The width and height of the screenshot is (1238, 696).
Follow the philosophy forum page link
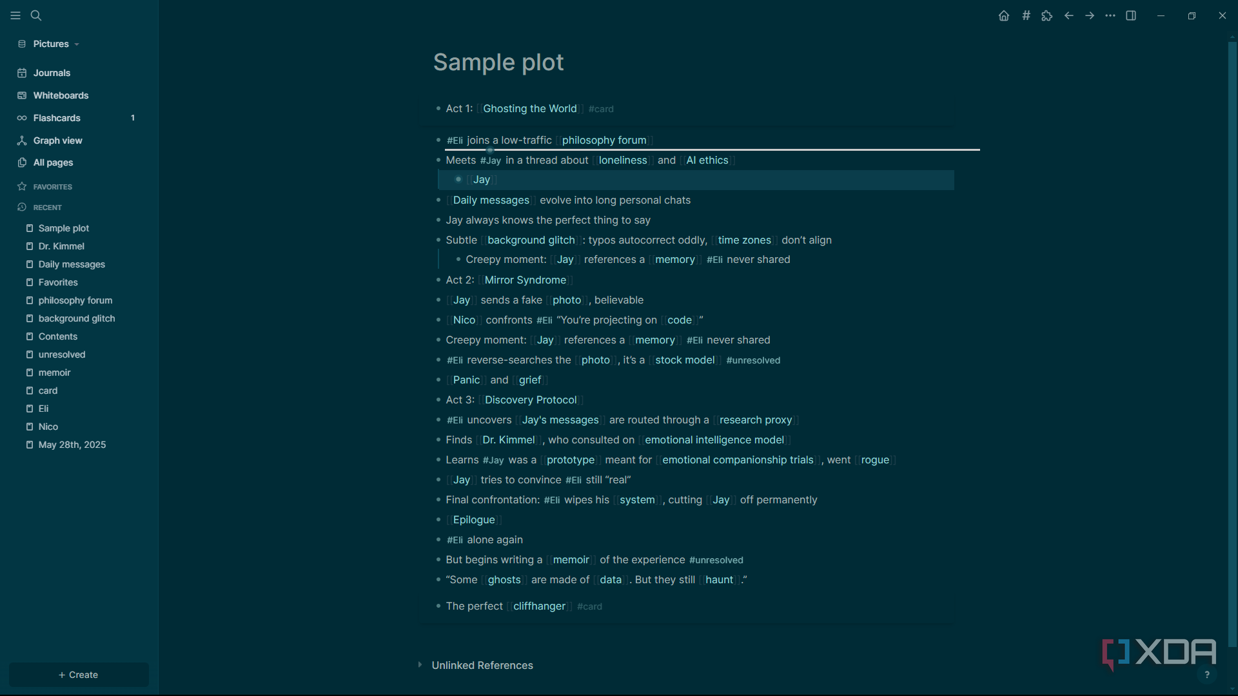click(x=604, y=140)
